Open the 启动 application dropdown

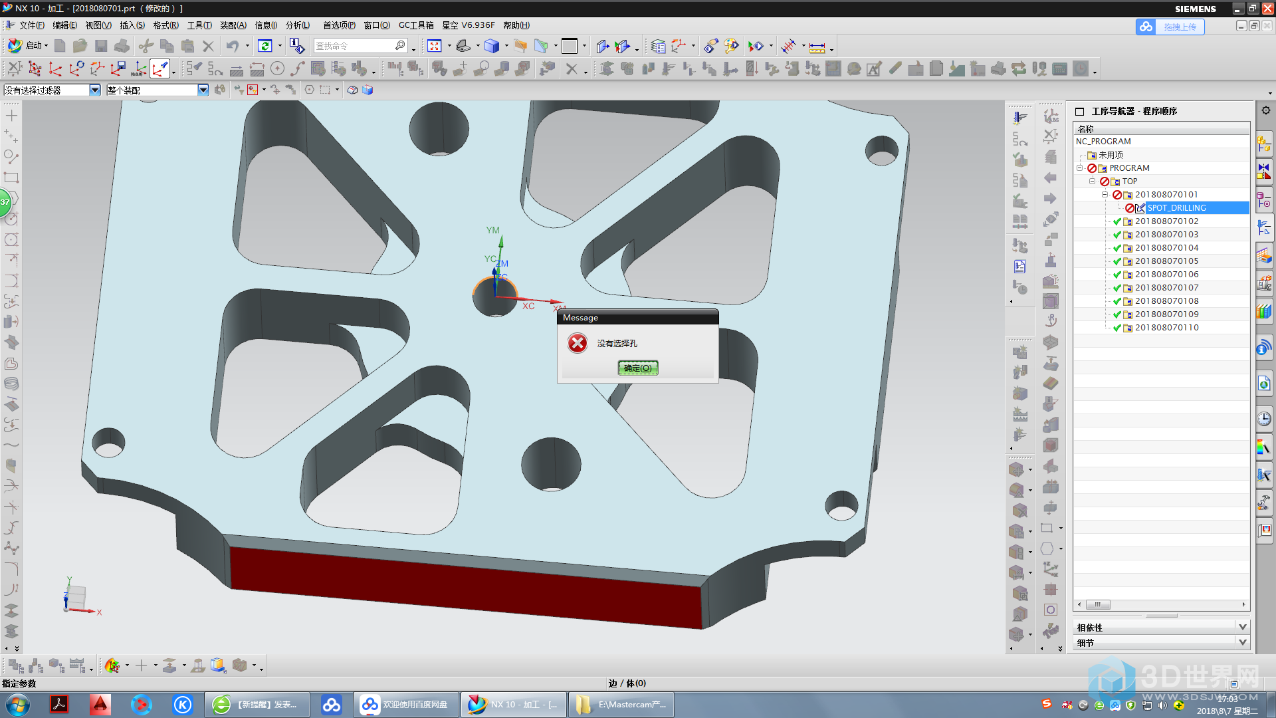(28, 46)
